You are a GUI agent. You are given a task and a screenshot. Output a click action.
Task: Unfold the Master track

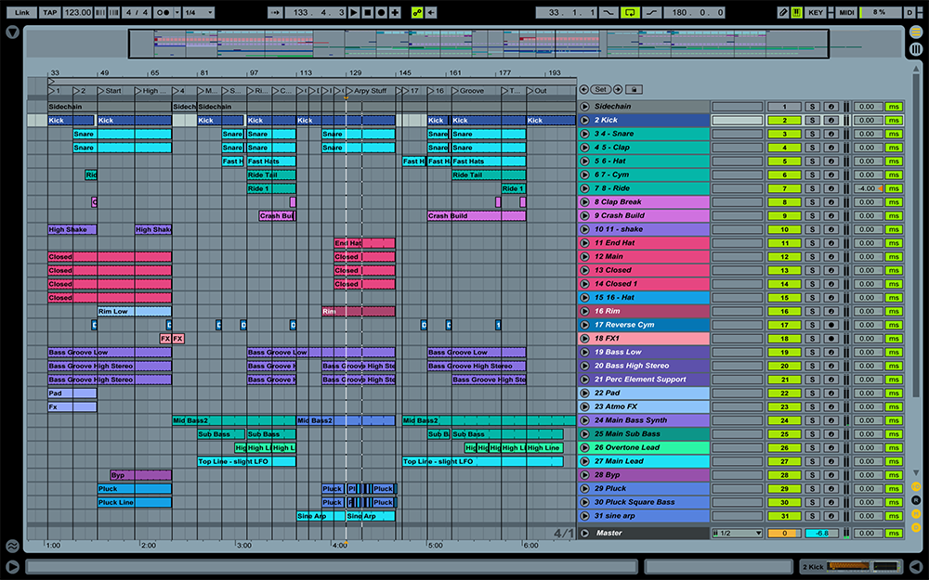click(x=584, y=533)
